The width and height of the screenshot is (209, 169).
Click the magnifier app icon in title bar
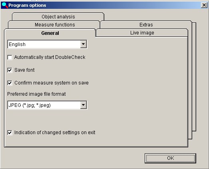(x=5, y=5)
